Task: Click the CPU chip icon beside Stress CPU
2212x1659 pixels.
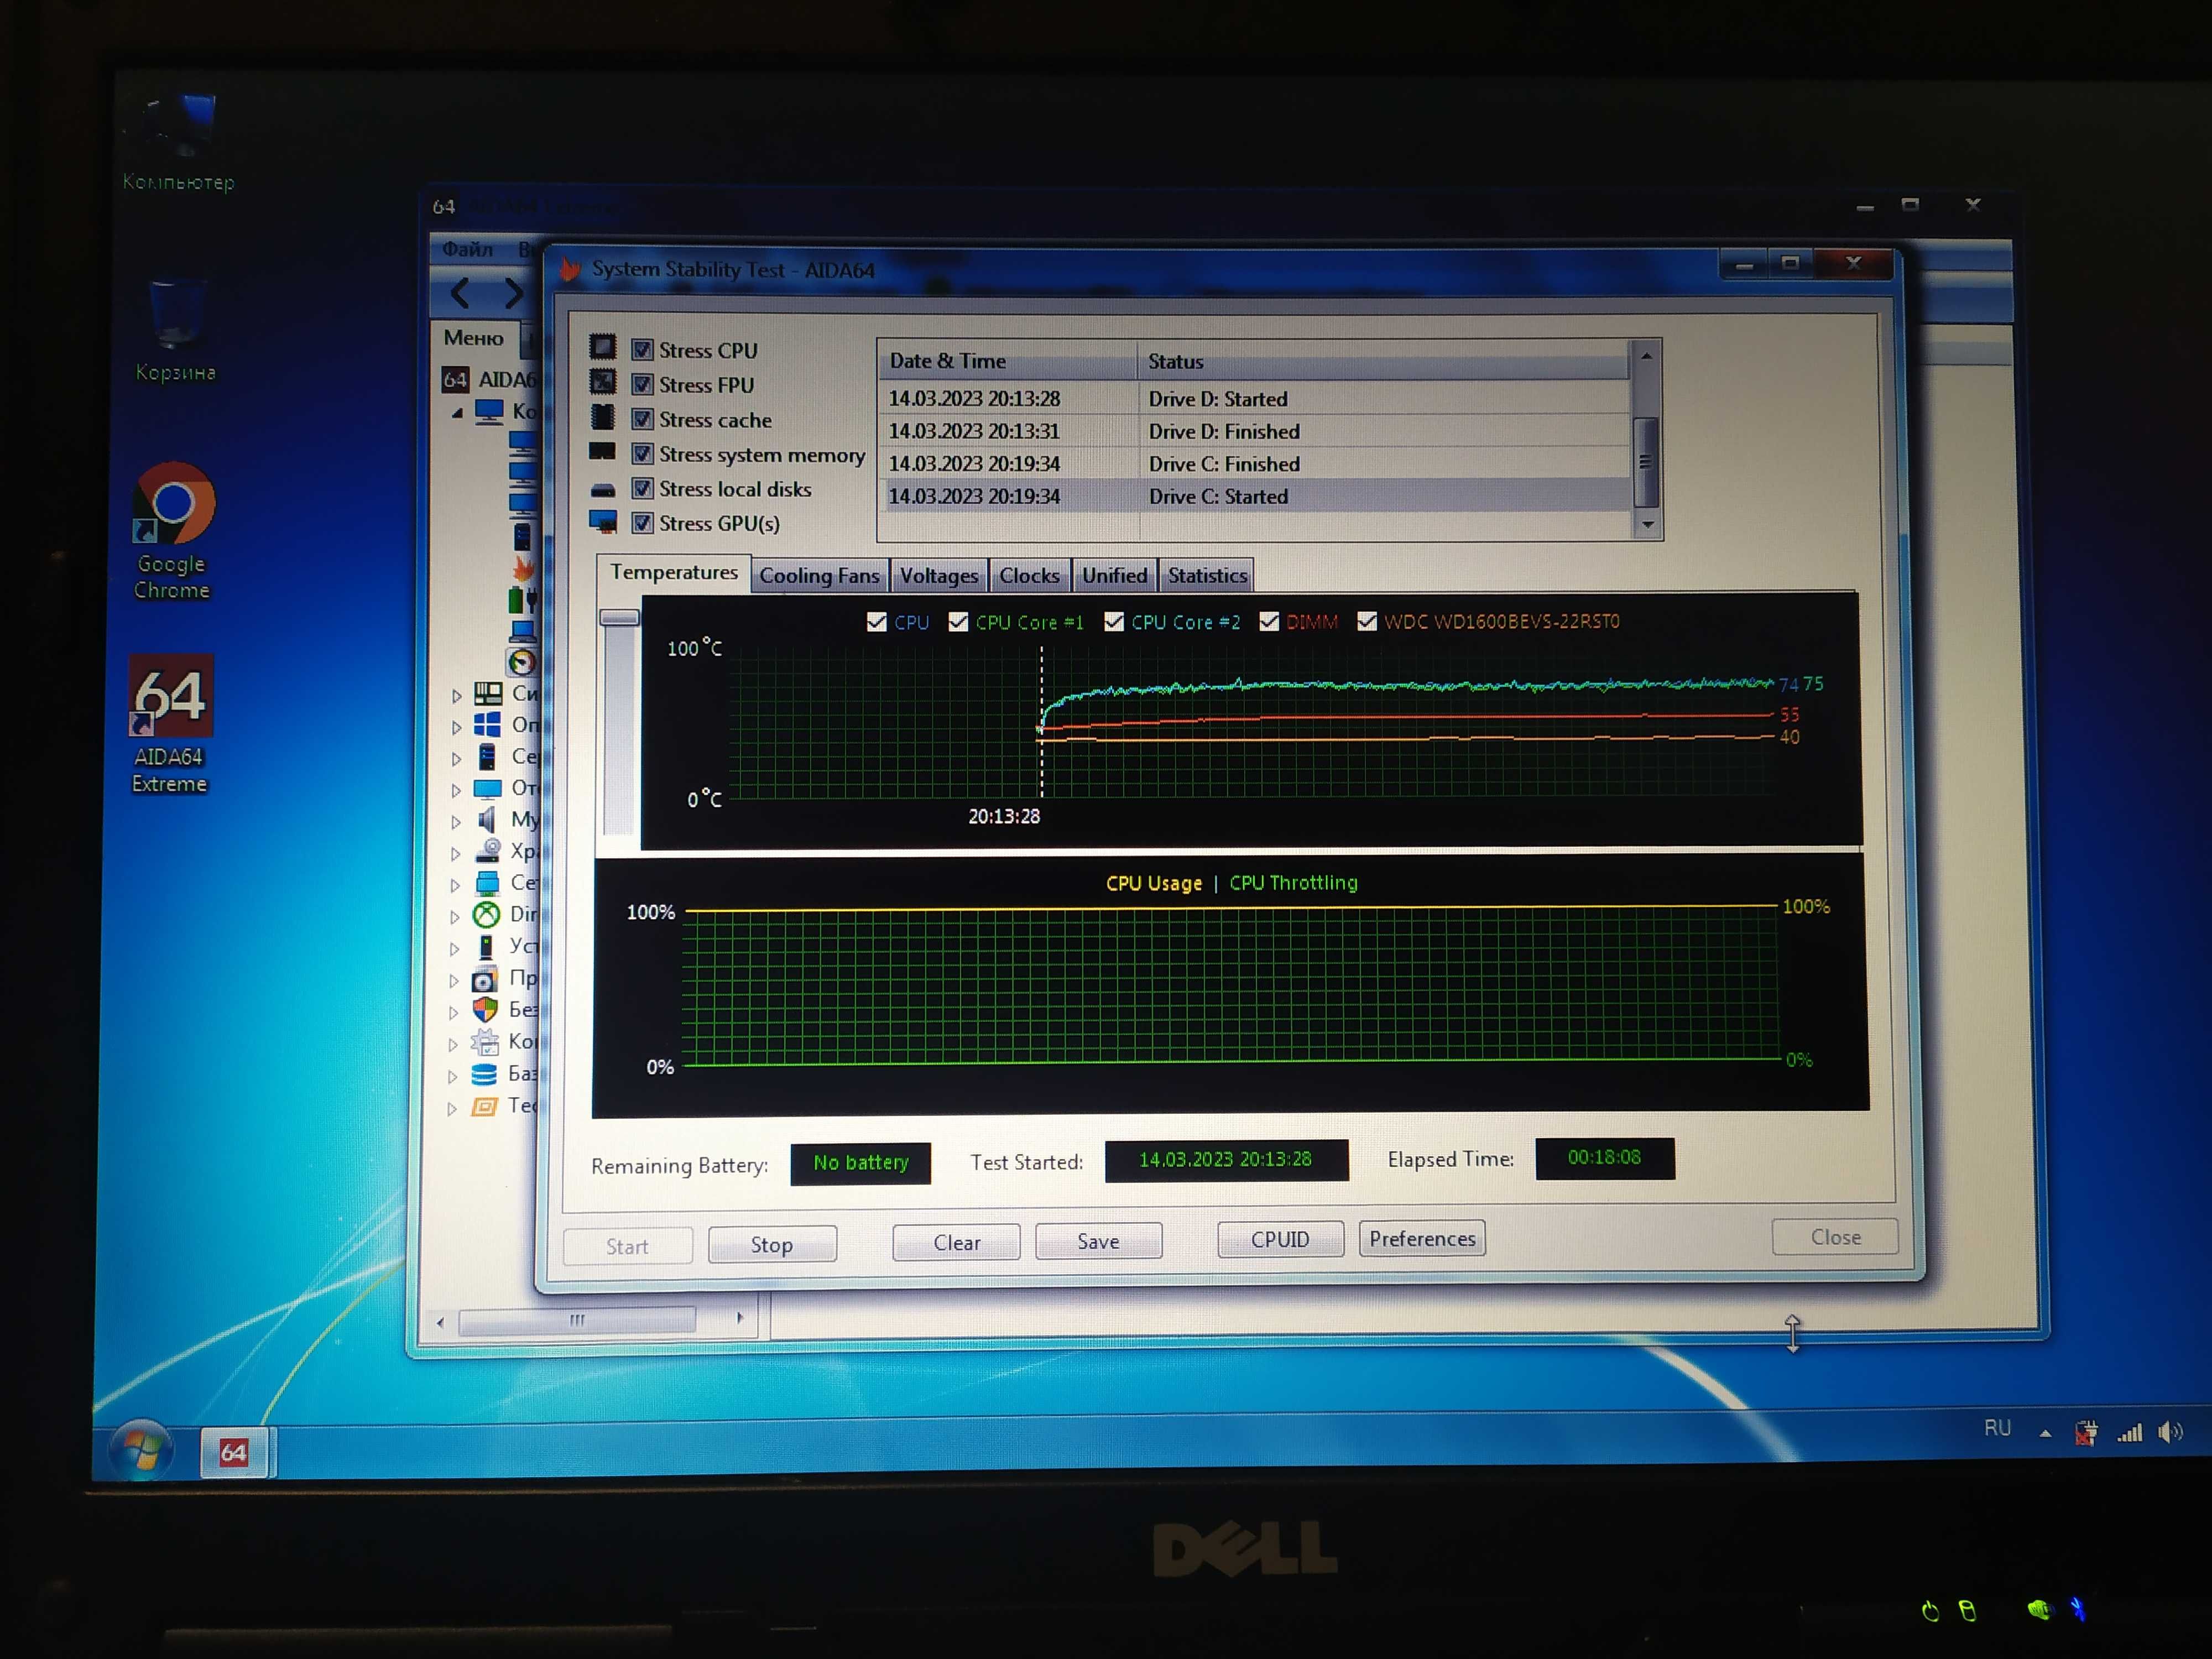Action: (x=603, y=348)
